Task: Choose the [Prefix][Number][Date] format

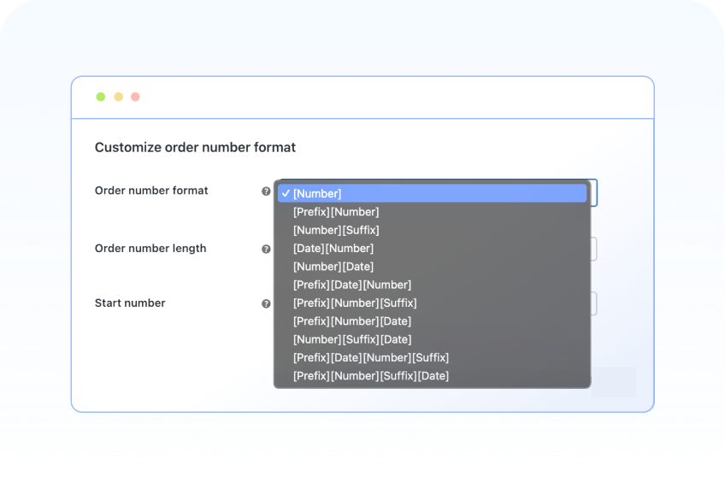Action: click(432, 321)
